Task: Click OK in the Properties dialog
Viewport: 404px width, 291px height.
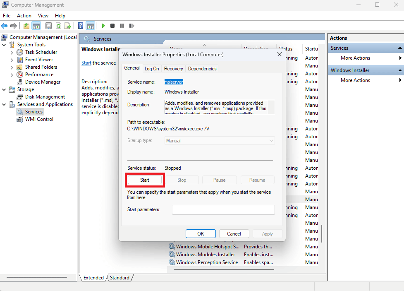Action: (201, 234)
